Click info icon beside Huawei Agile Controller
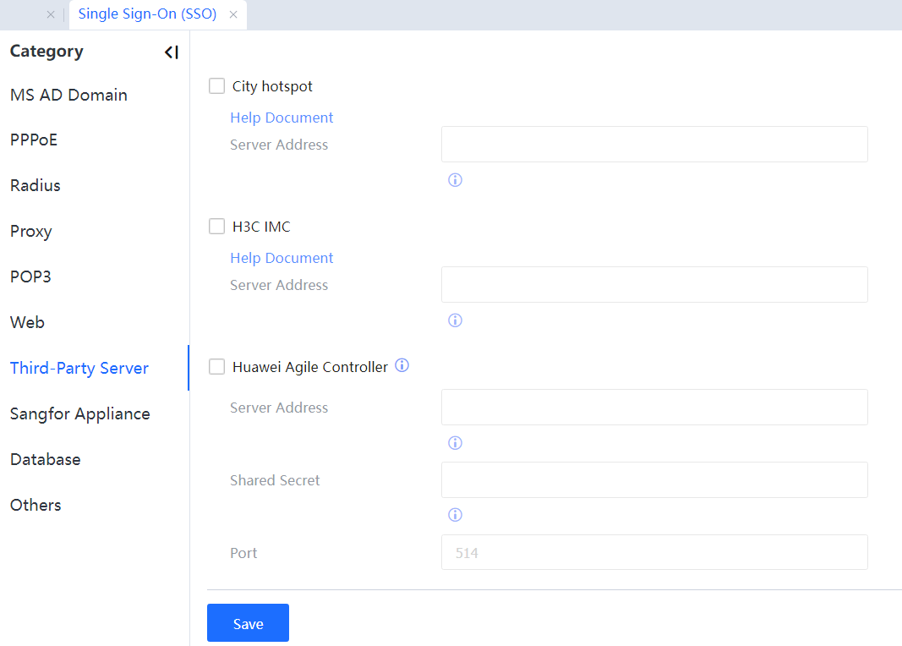This screenshot has width=902, height=646. (402, 366)
